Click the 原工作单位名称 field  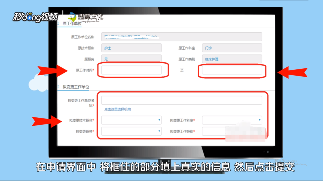point(181,37)
